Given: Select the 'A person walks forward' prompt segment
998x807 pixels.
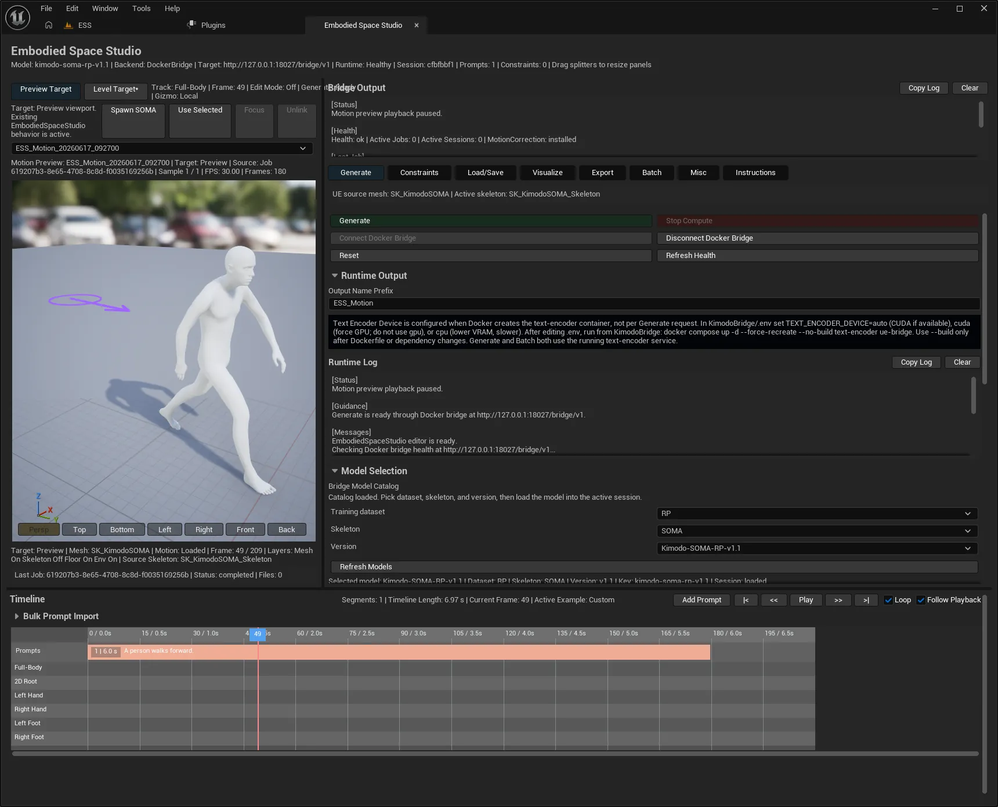Looking at the screenshot, I should pyautogui.click(x=399, y=652).
